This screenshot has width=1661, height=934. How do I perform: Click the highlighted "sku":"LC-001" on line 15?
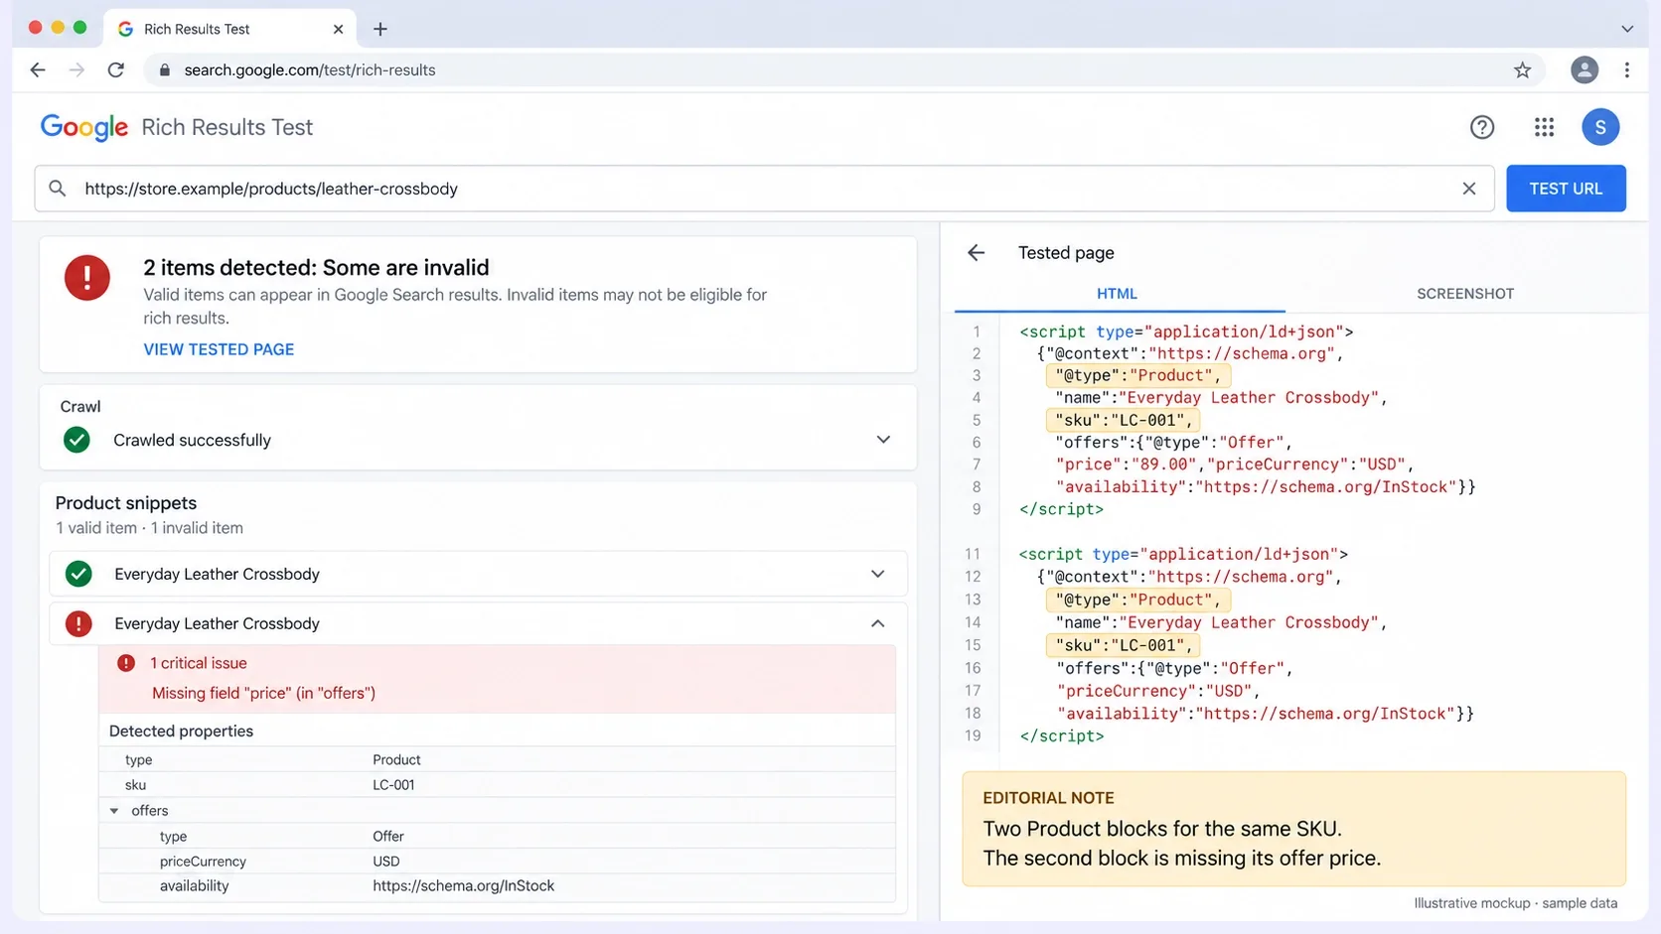tap(1123, 645)
